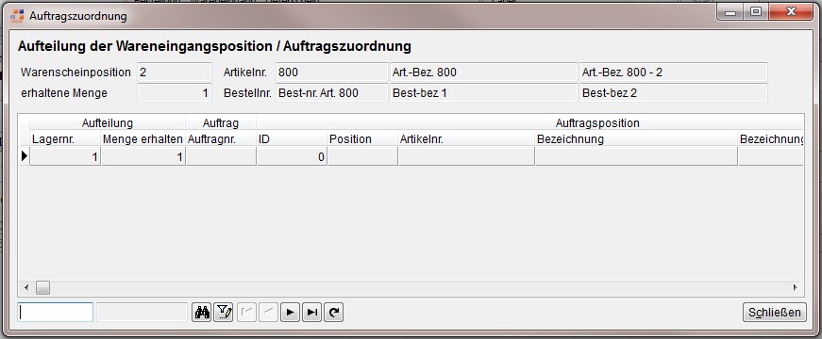
Task: Jump to last record button
Action: (x=312, y=313)
